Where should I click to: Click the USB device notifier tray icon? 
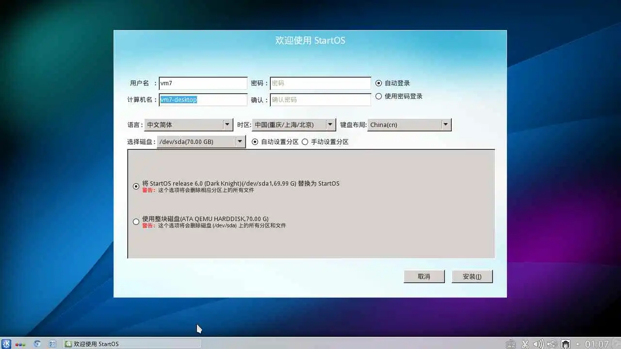[552, 344]
